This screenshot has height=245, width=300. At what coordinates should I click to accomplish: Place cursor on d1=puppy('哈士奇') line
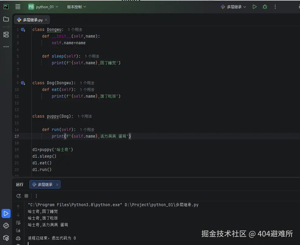[53, 149]
